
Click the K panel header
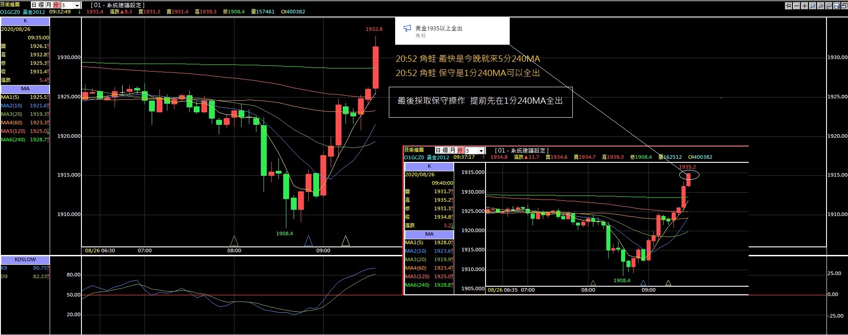click(25, 21)
